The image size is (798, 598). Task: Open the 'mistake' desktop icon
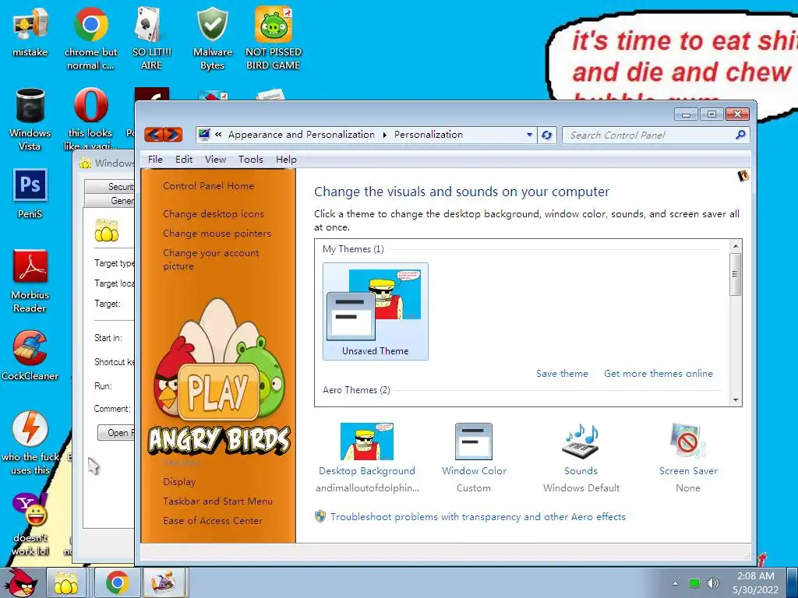point(30,31)
